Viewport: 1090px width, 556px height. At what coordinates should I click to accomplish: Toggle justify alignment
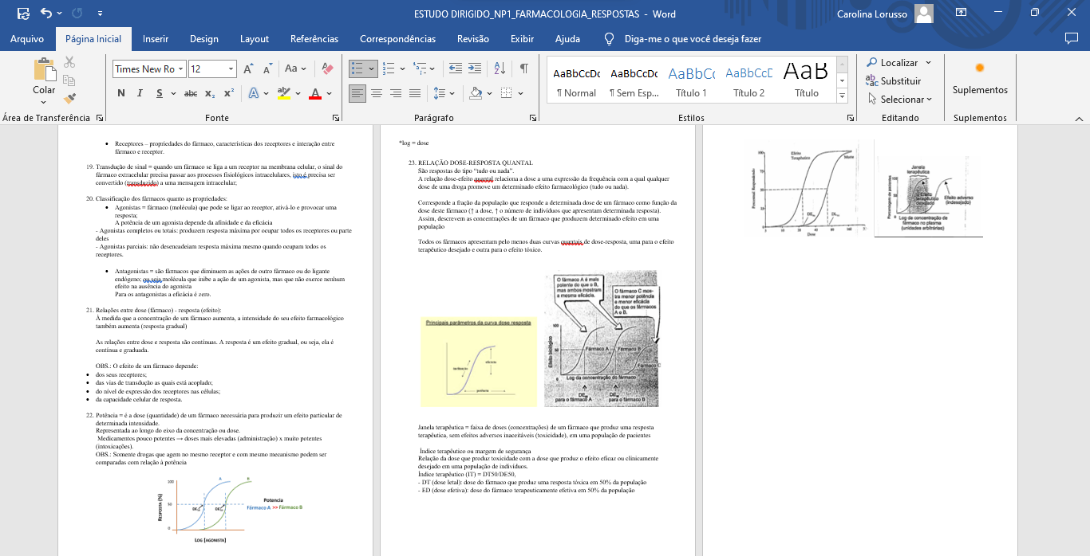415,93
